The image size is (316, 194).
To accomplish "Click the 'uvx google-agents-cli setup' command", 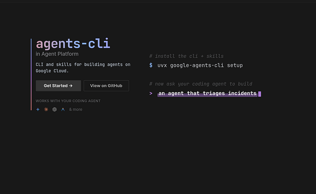I will 200,65.
